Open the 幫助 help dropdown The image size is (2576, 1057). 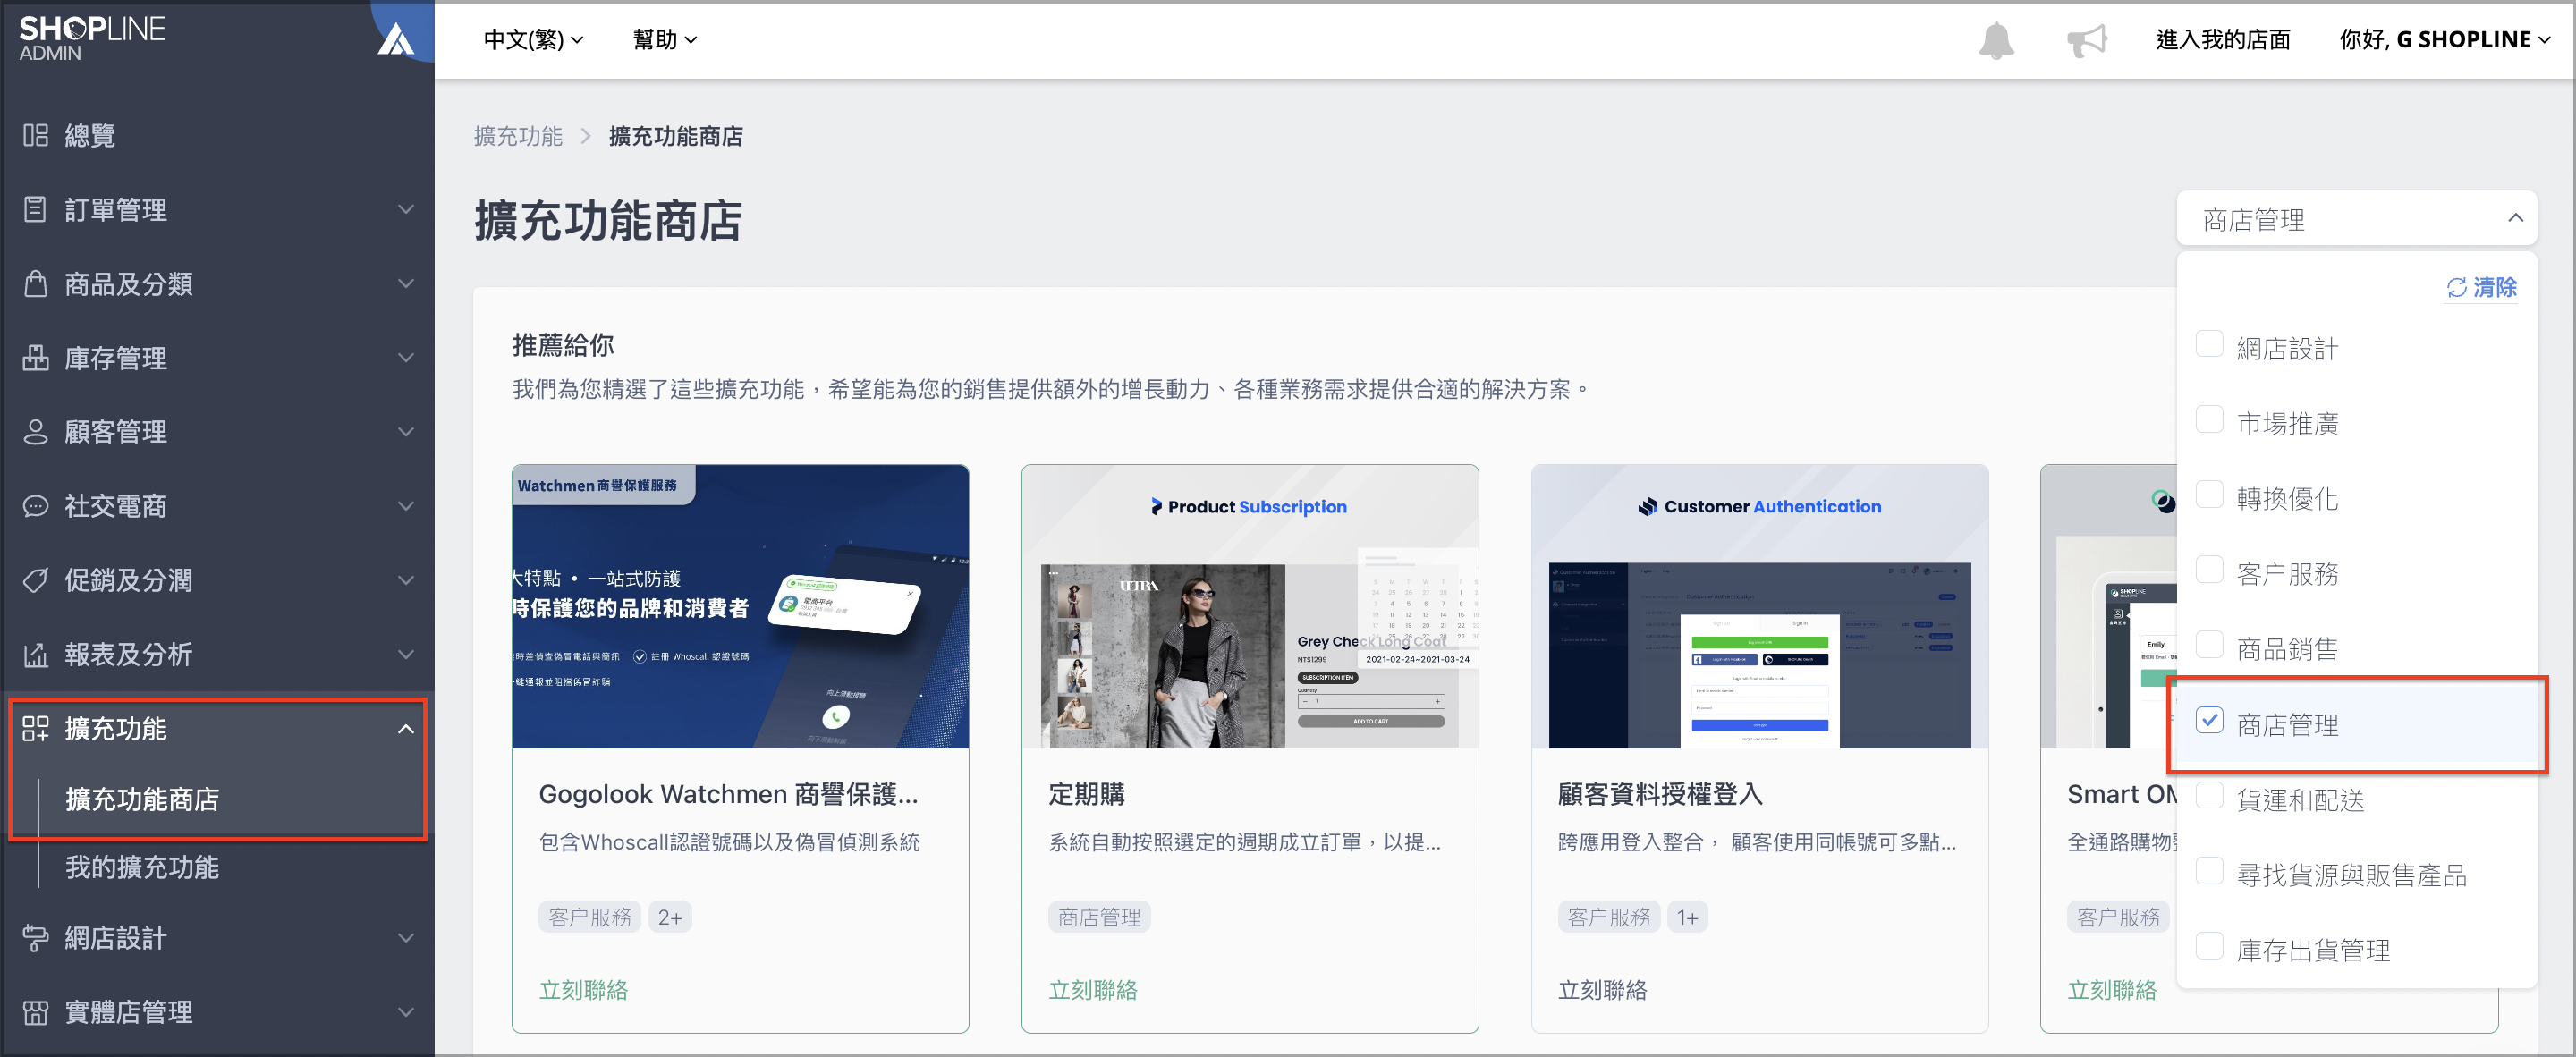pos(665,40)
